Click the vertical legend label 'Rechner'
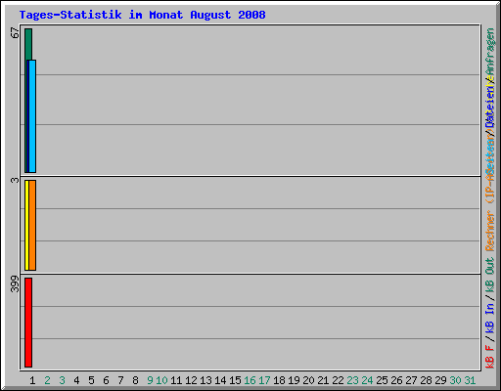The image size is (501, 391). point(490,231)
